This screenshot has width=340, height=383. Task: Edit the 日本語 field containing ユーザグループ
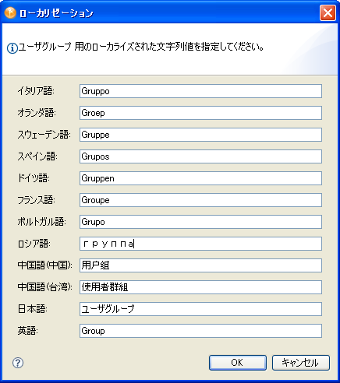pos(200,309)
